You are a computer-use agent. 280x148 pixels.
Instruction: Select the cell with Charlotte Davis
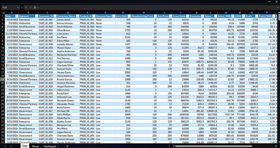68,135
